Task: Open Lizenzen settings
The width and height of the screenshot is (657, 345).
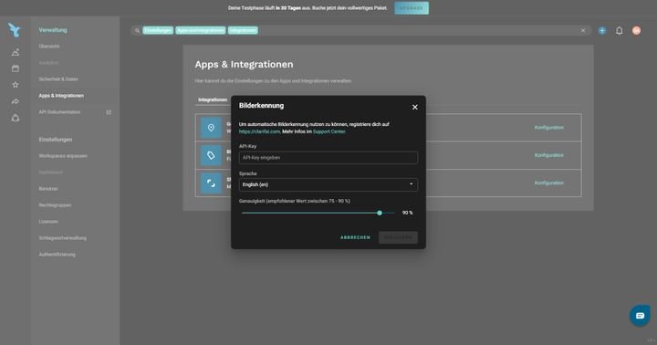Action: tap(48, 222)
